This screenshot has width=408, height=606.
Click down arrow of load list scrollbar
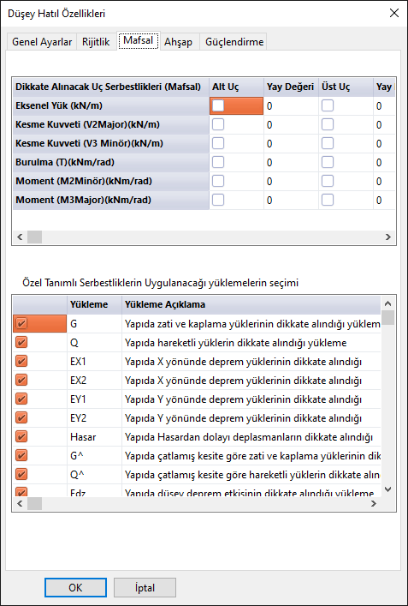click(388, 489)
